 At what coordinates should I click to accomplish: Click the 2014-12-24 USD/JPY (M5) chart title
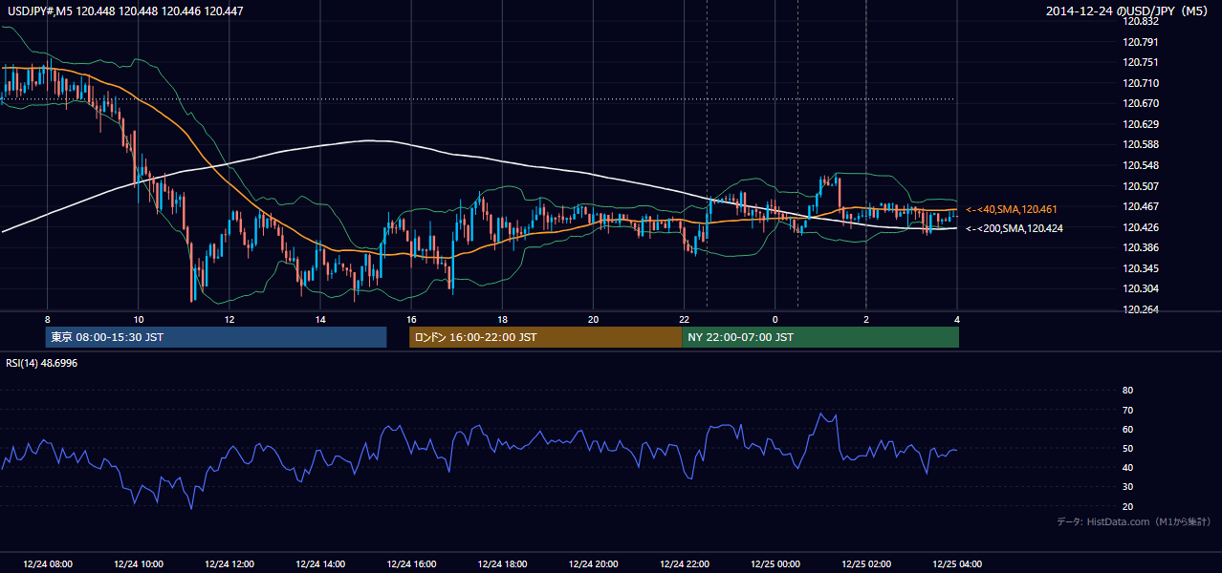tap(1128, 11)
